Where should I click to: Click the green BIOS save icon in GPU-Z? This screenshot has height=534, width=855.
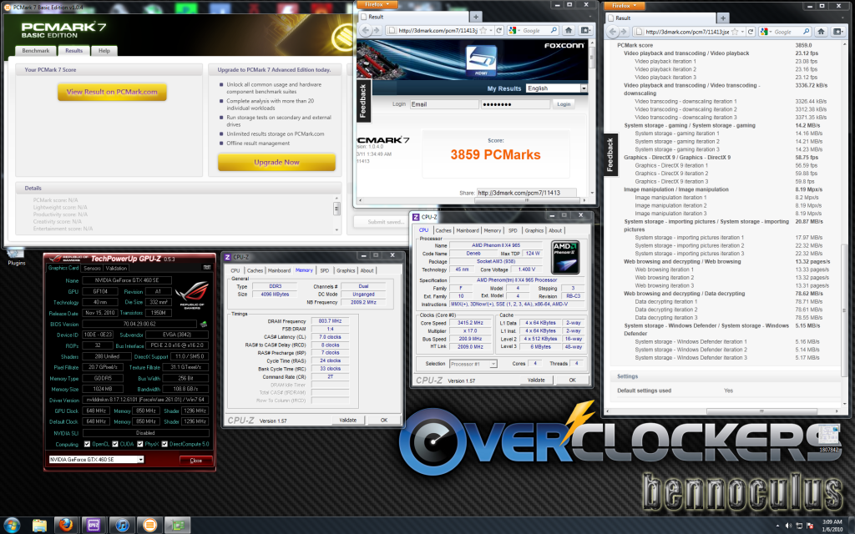[205, 325]
